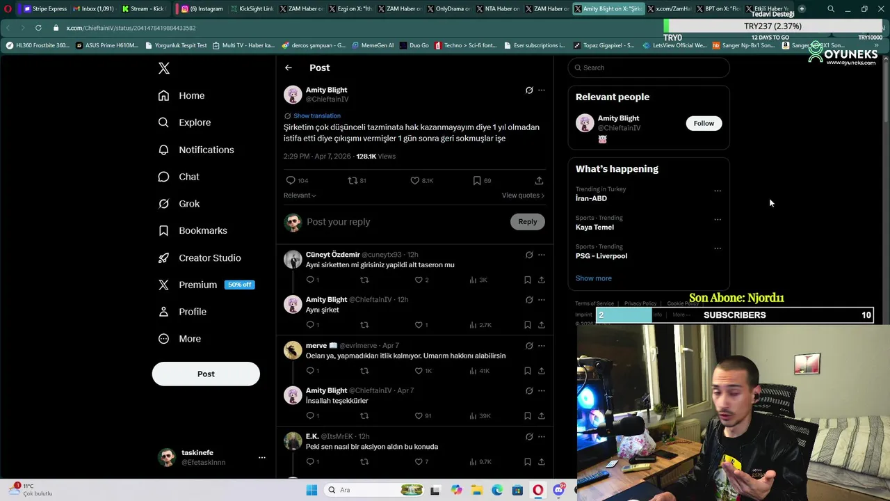Image resolution: width=890 pixels, height=501 pixels.
Task: Click Grok icon on Cüneyt Özdemir reply
Action: tap(529, 255)
